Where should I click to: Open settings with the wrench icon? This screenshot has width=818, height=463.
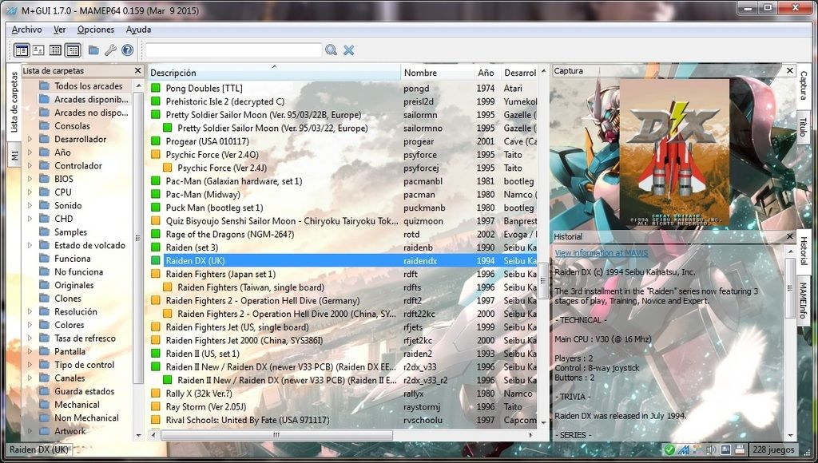coord(110,50)
